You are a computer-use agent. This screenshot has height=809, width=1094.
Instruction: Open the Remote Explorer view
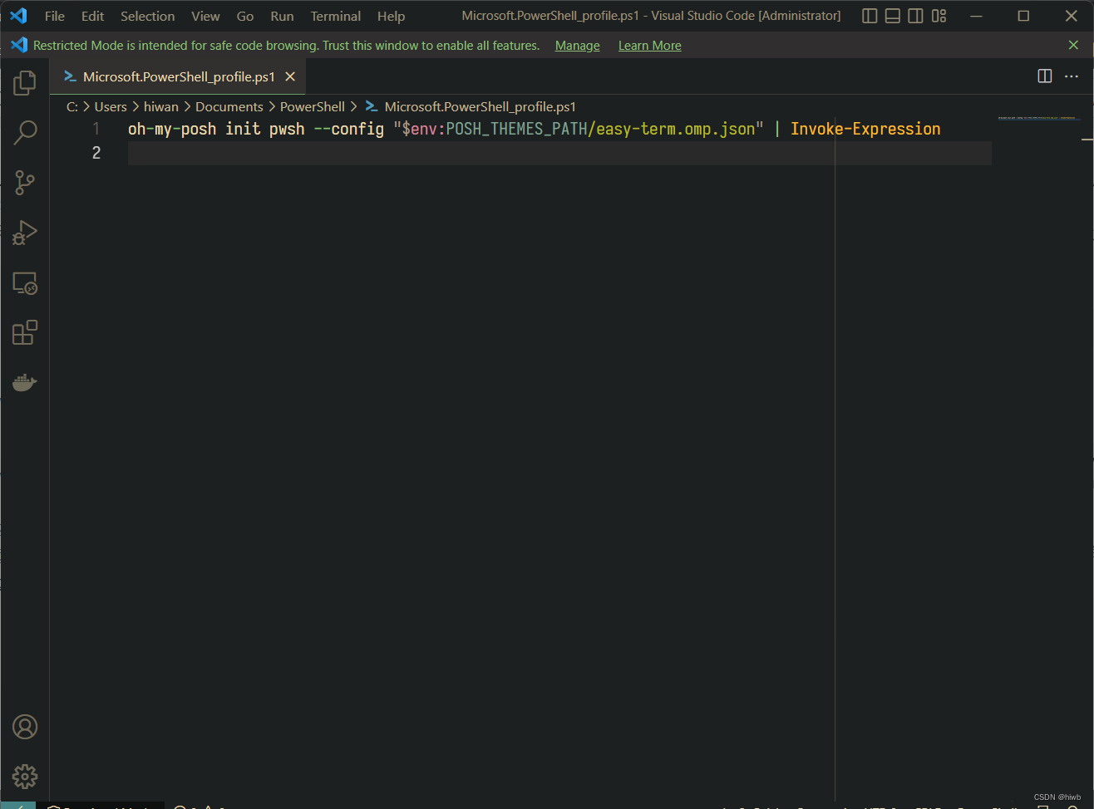coord(25,283)
